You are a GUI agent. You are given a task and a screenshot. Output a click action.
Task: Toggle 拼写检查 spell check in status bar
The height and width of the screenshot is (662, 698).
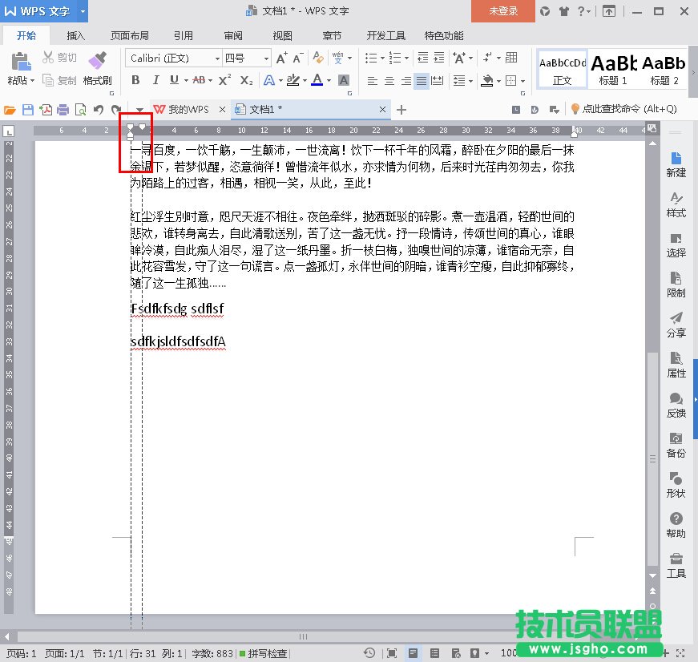coord(263,653)
